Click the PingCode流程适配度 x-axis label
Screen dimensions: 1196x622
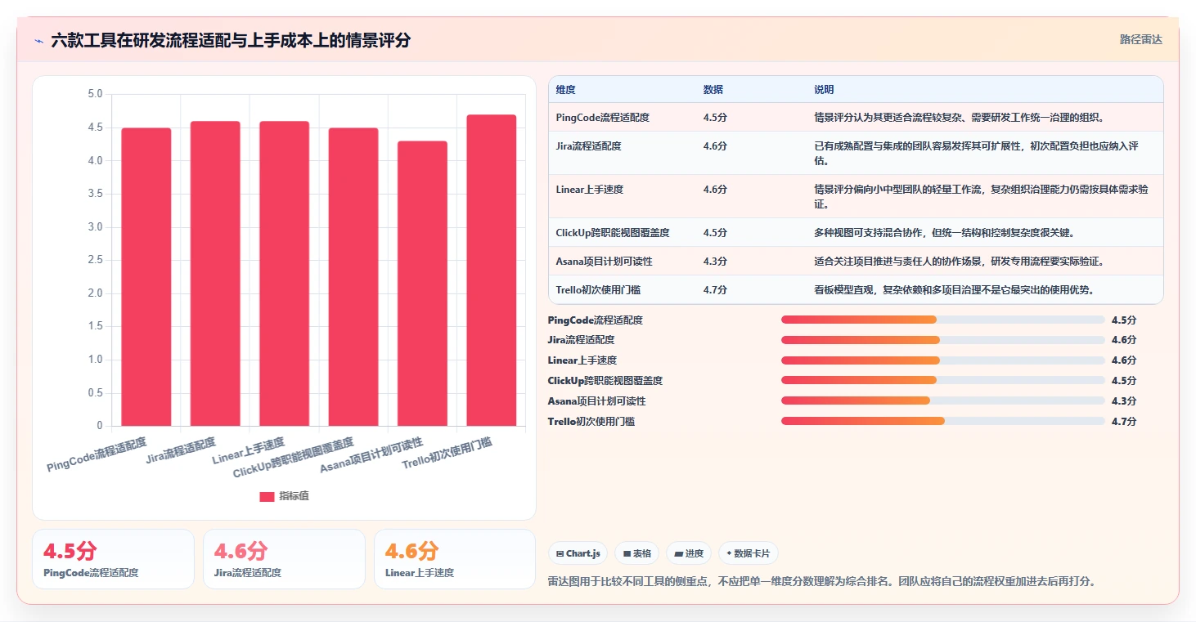coord(97,454)
